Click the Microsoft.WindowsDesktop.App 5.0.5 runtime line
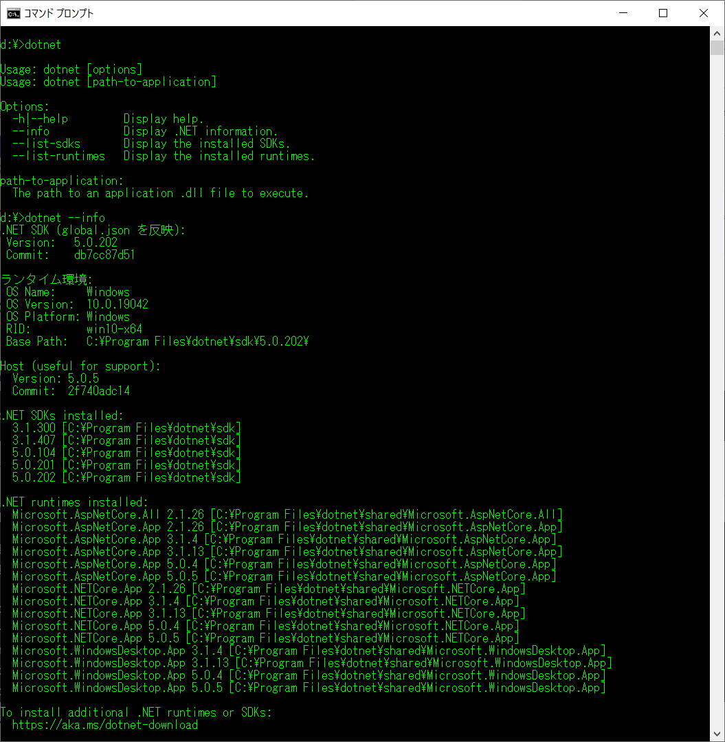Viewport: 725px width, 742px height. tap(309, 688)
